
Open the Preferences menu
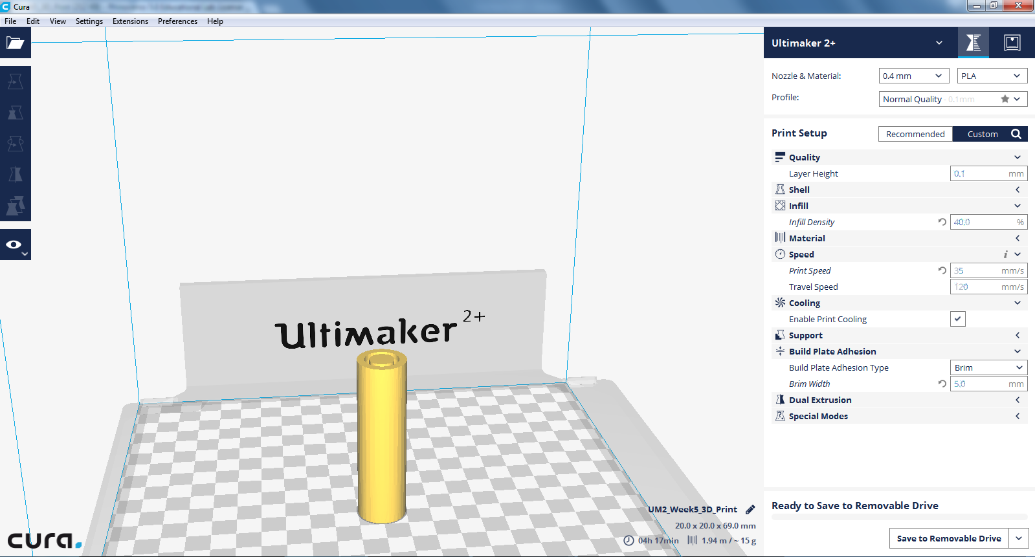pos(177,21)
